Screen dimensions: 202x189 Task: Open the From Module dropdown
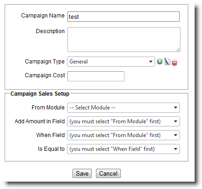(123, 108)
